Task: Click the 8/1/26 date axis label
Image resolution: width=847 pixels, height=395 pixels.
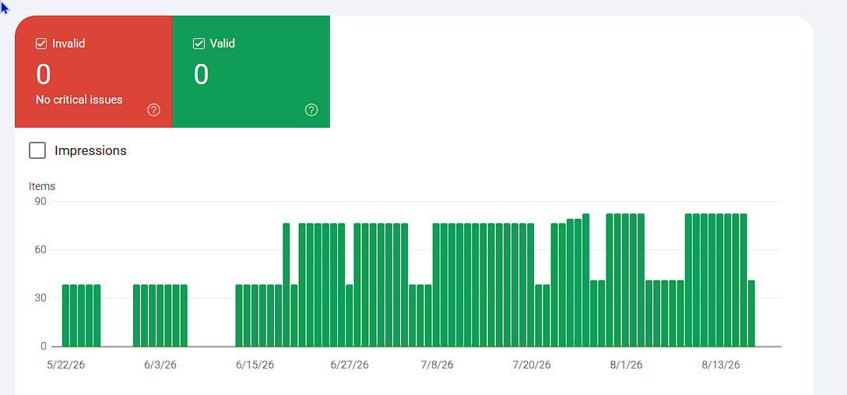Action: pyautogui.click(x=627, y=365)
